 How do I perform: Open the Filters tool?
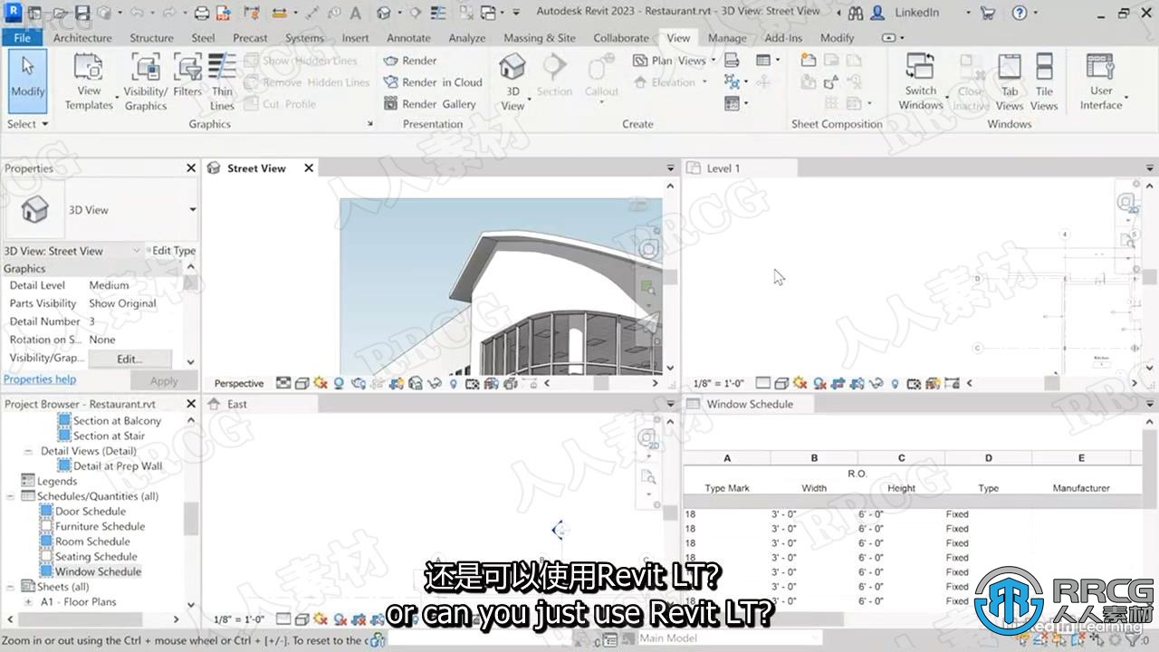pyautogui.click(x=187, y=77)
